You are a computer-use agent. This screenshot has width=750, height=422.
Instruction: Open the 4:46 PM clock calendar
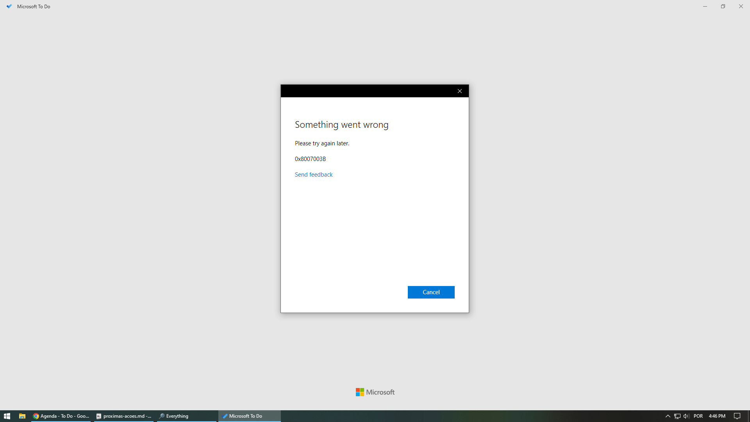(717, 416)
